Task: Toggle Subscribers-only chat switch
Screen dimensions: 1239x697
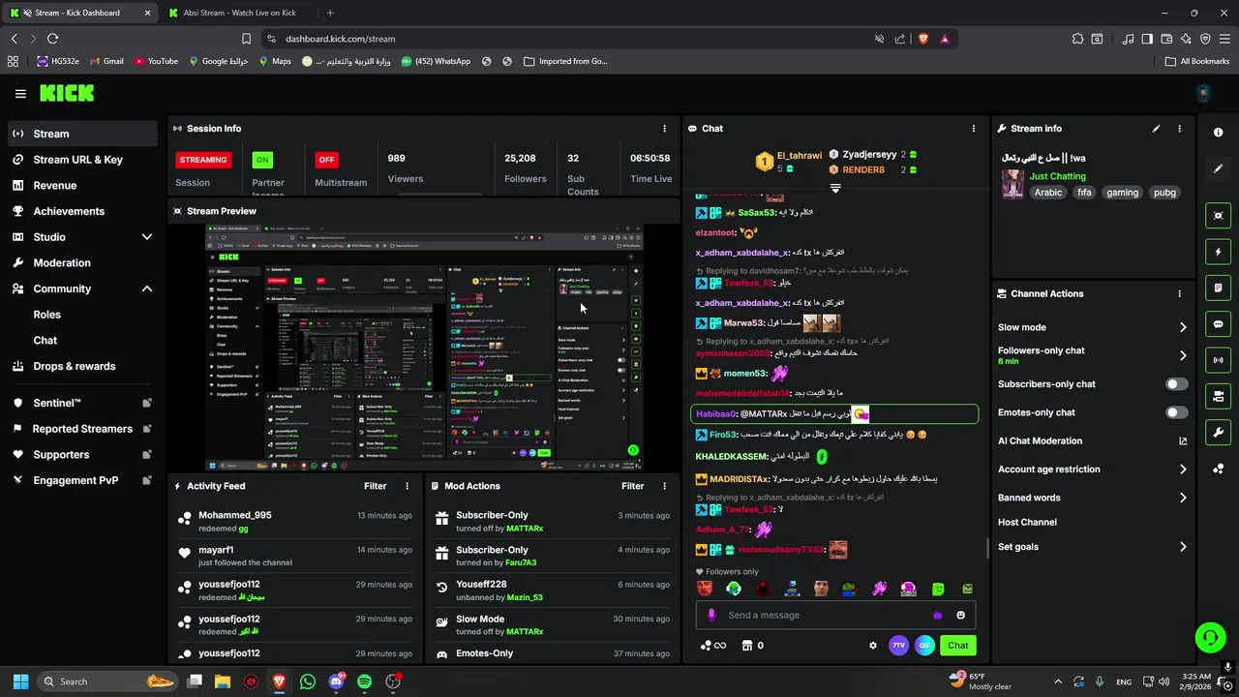Action: (x=1177, y=384)
